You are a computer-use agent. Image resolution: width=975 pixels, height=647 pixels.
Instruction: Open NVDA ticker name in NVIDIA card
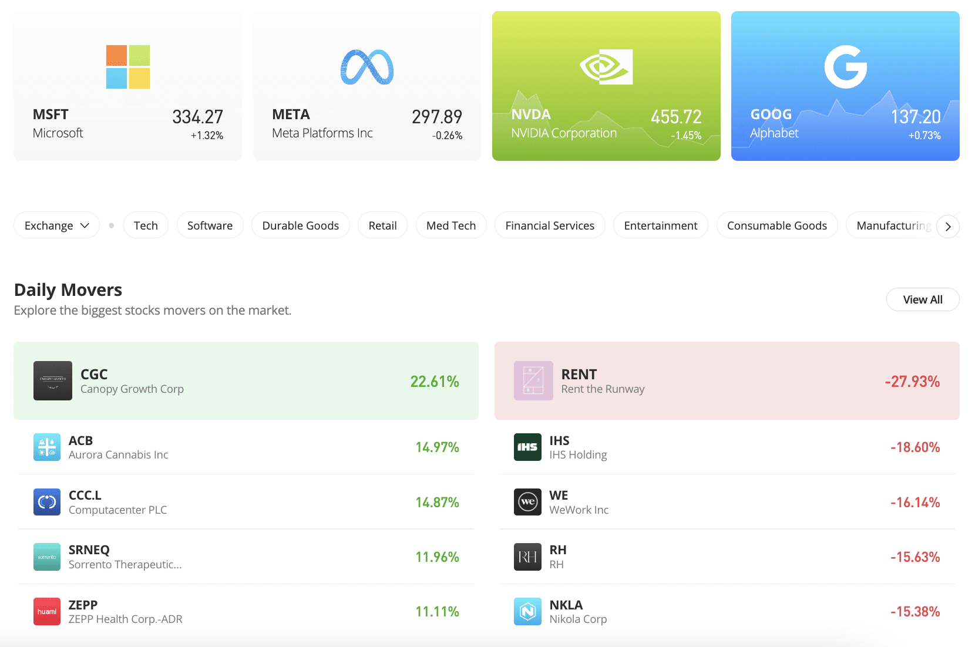(x=531, y=114)
